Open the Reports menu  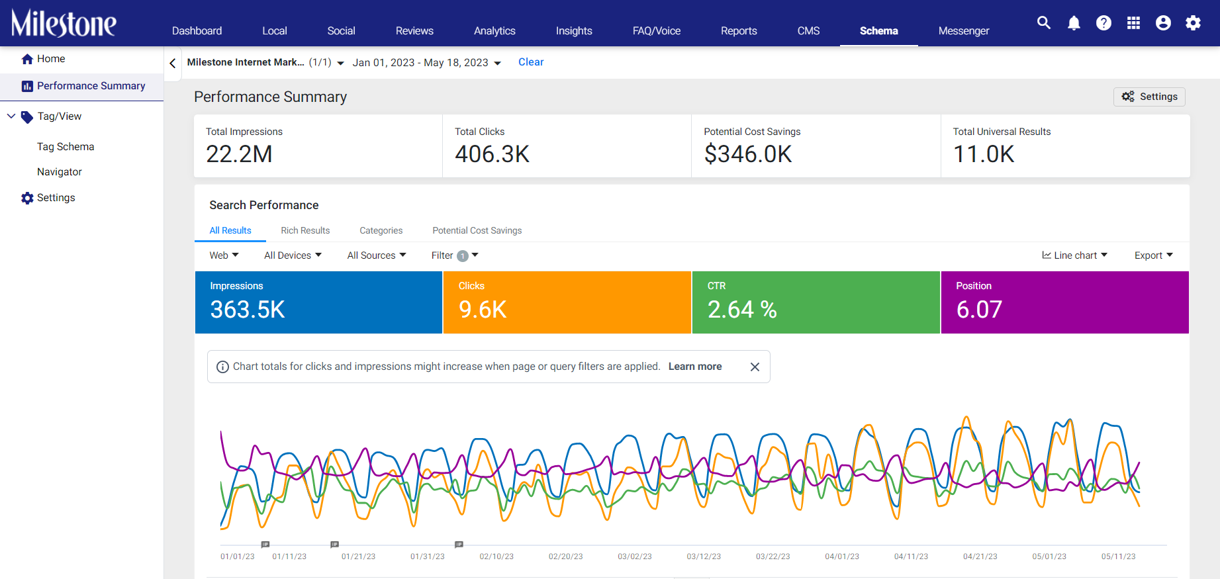(x=739, y=30)
